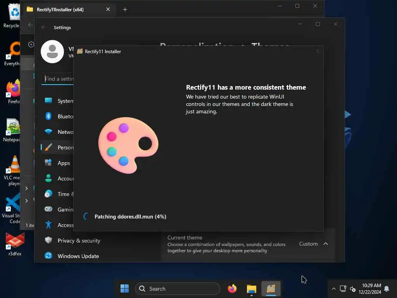Open Apps category icon in Settings
The height and width of the screenshot is (298, 397).
point(48,163)
